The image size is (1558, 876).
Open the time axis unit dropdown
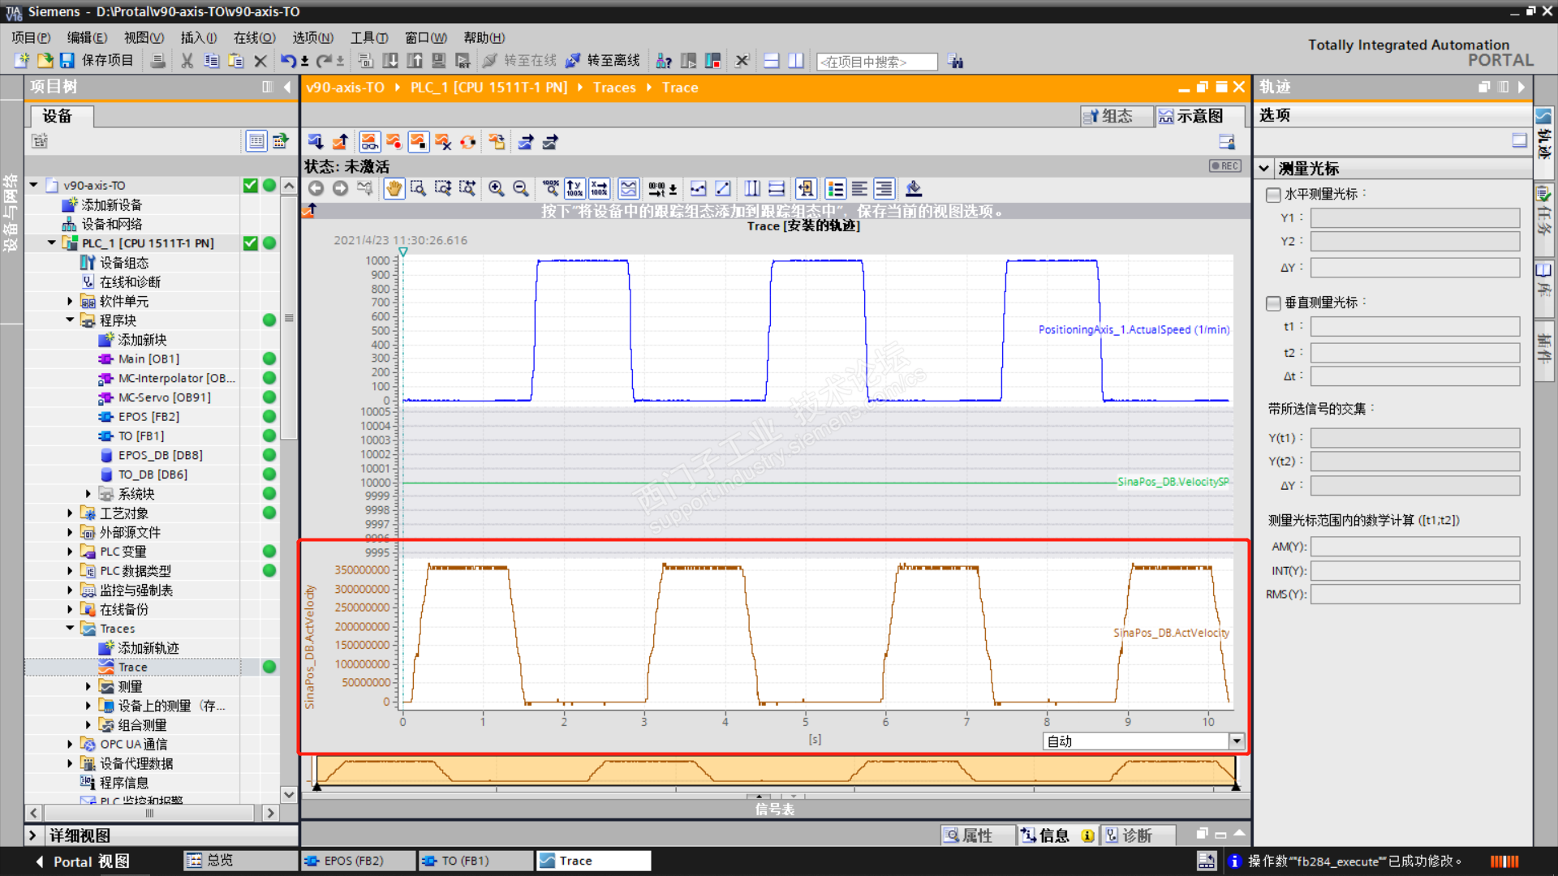(x=1236, y=741)
